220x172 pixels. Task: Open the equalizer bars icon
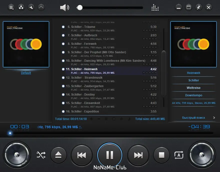[155, 7]
